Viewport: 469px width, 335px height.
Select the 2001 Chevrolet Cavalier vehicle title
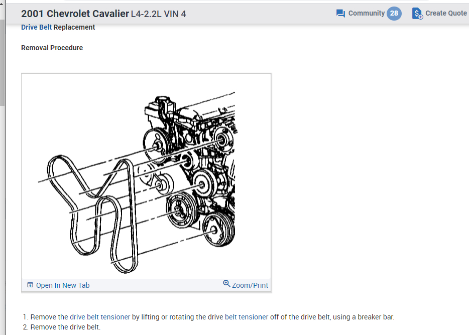point(75,14)
